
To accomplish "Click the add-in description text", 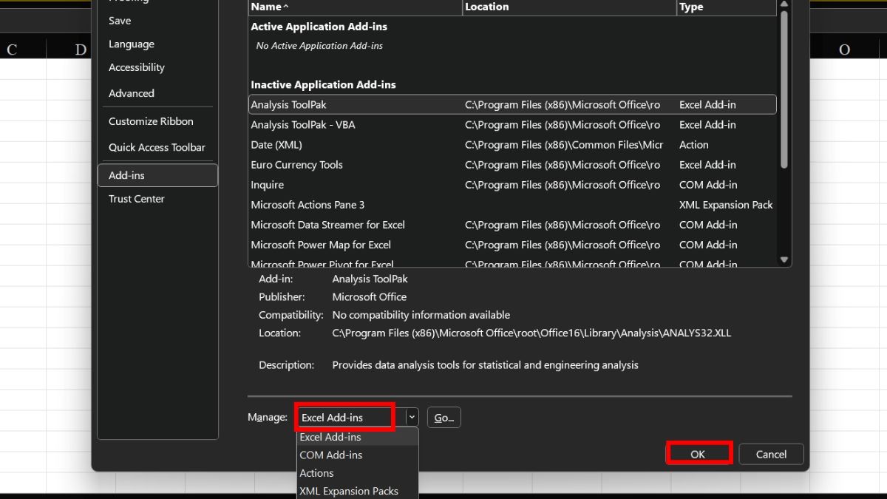I will pyautogui.click(x=485, y=365).
